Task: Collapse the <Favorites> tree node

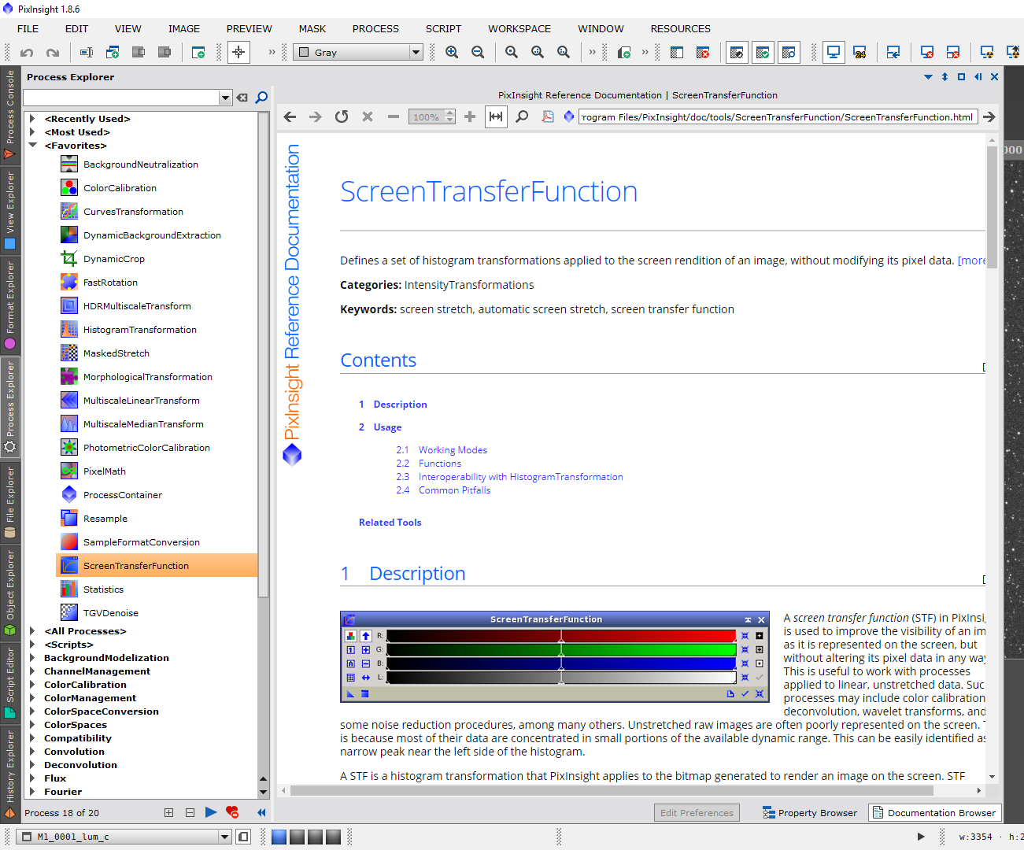Action: (32, 146)
